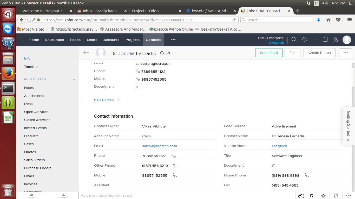Go to Accounts tab

click(x=111, y=40)
